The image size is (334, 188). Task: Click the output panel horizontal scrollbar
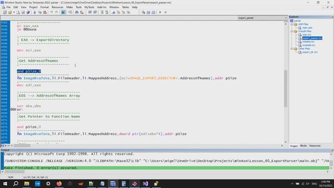point(15,172)
